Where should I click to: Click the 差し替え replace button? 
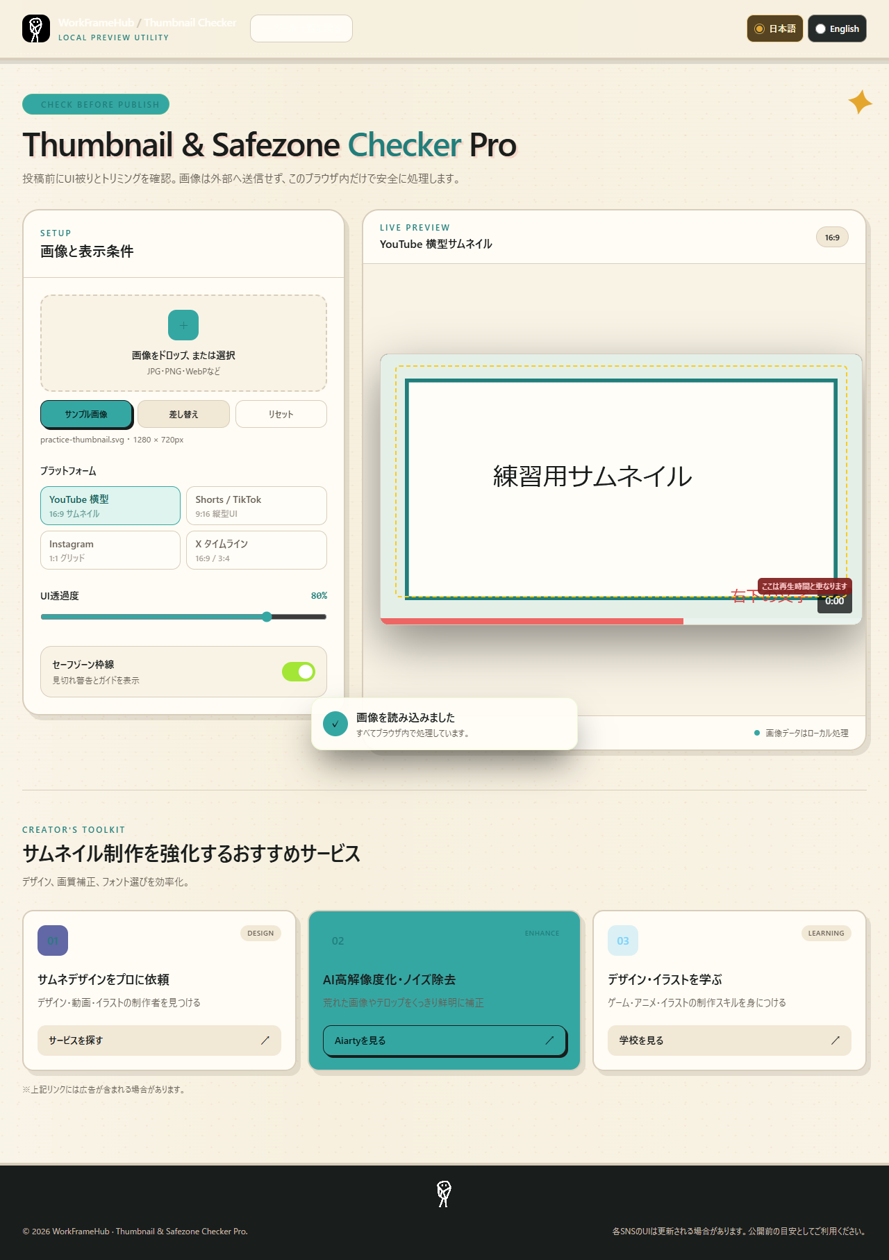(x=183, y=414)
